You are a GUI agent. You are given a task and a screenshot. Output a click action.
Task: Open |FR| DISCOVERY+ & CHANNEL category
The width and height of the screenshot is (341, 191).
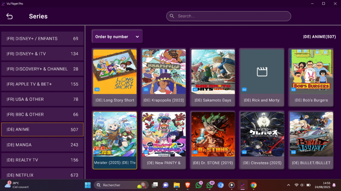pyautogui.click(x=42, y=69)
